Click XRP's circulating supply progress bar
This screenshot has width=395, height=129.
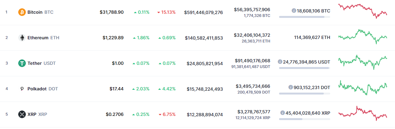pos(305,119)
